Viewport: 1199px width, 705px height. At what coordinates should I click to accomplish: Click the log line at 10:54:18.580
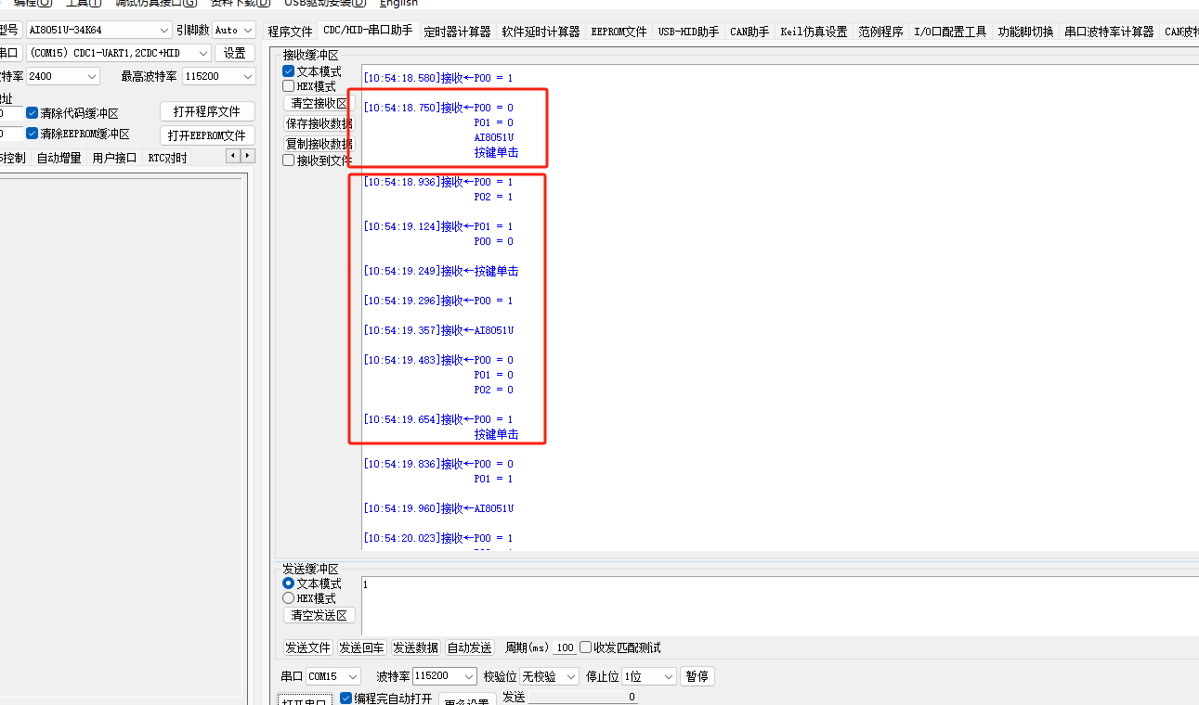[437, 78]
